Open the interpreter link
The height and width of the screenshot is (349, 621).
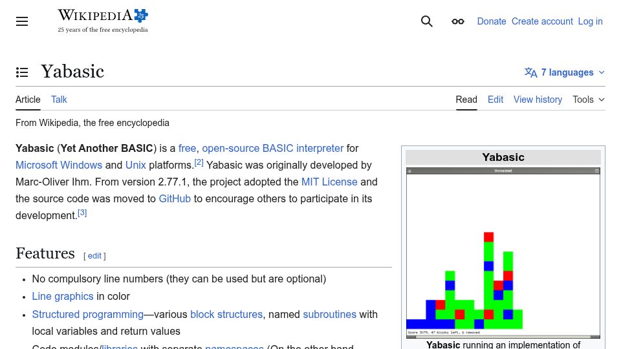[320, 149]
